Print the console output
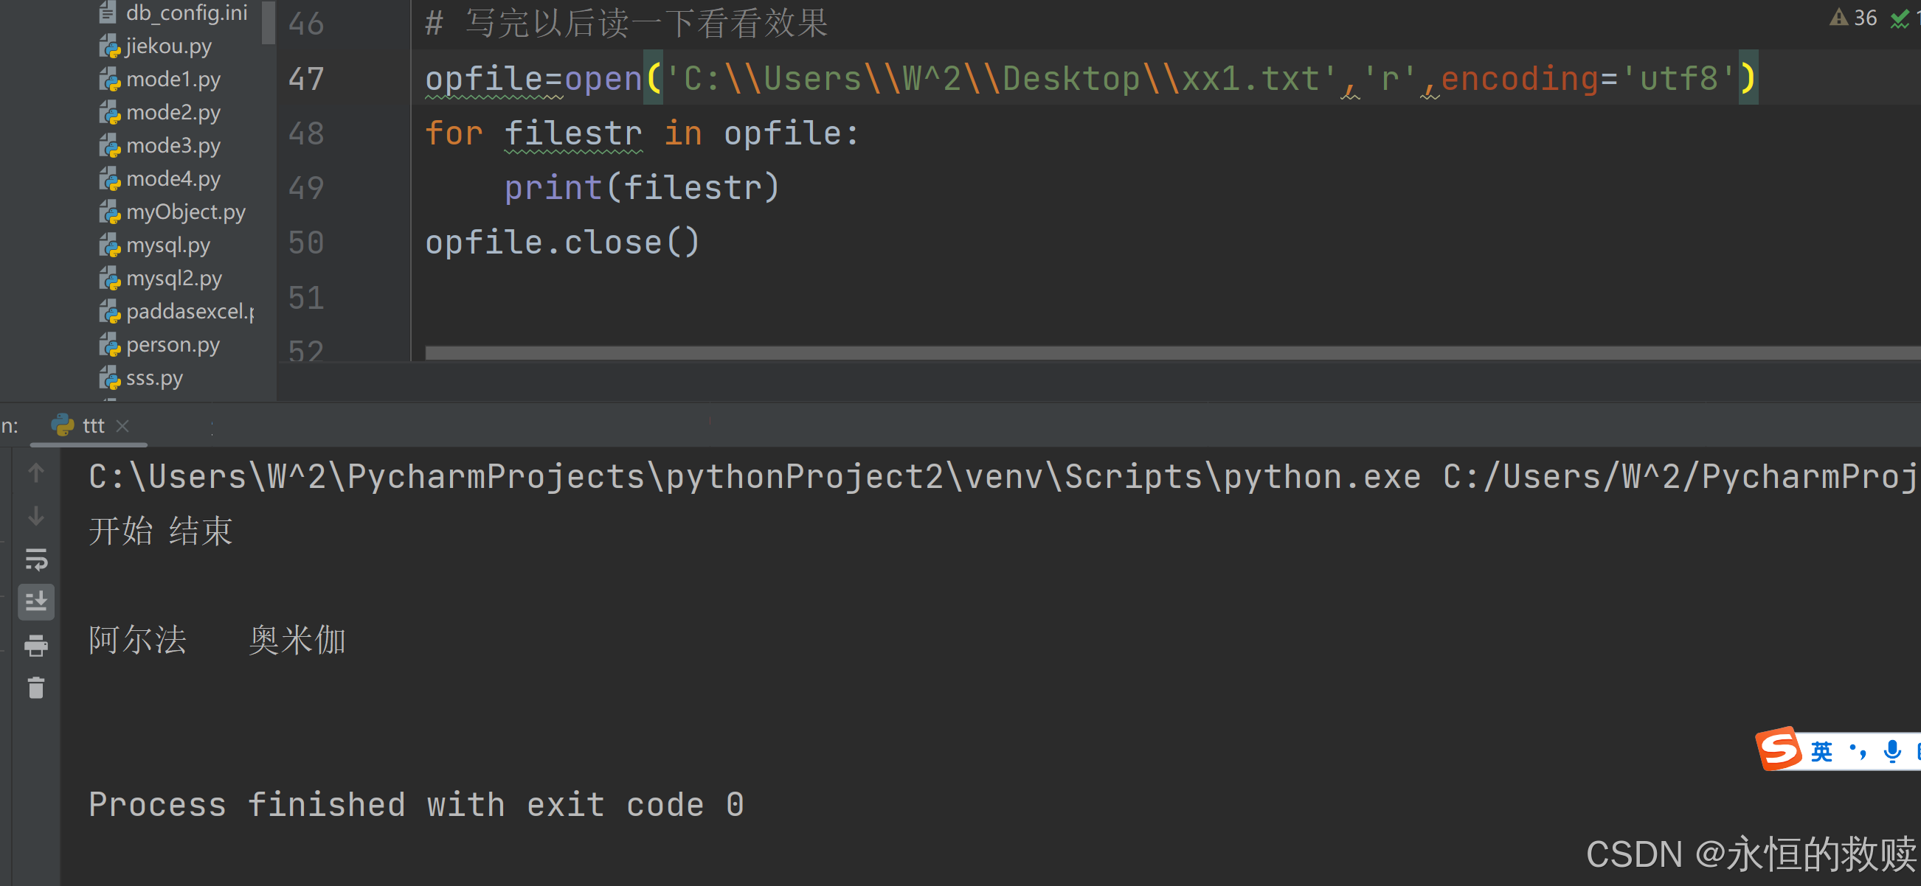The height and width of the screenshot is (886, 1921). (36, 645)
